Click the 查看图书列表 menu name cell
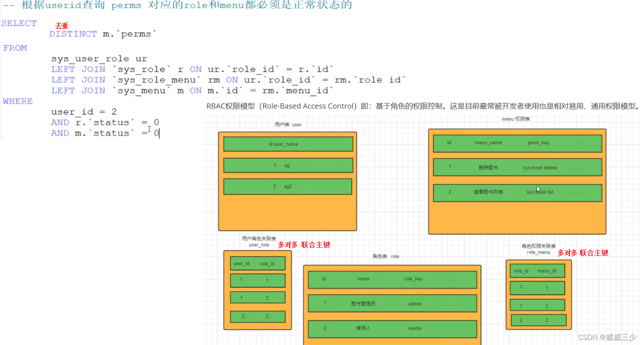 488,192
